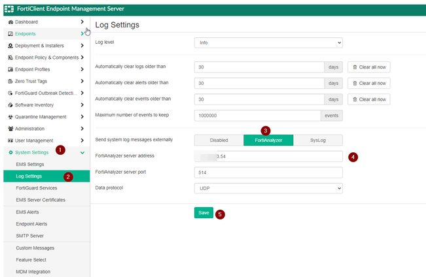The width and height of the screenshot is (426, 277).
Task: Expand Administration chevron
Action: tap(82, 129)
